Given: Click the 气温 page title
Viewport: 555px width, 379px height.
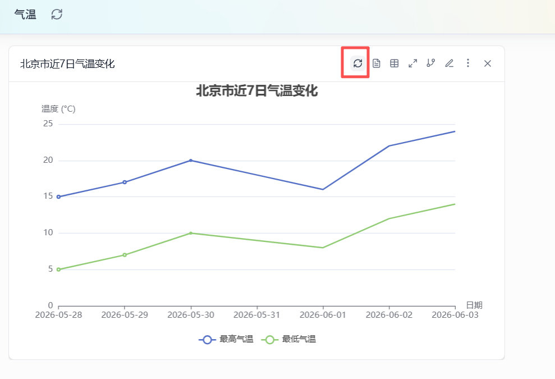Looking at the screenshot, I should tap(25, 15).
